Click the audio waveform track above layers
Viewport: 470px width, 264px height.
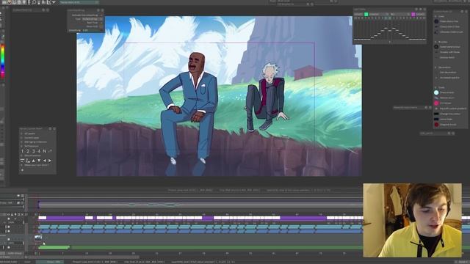tap(200, 205)
